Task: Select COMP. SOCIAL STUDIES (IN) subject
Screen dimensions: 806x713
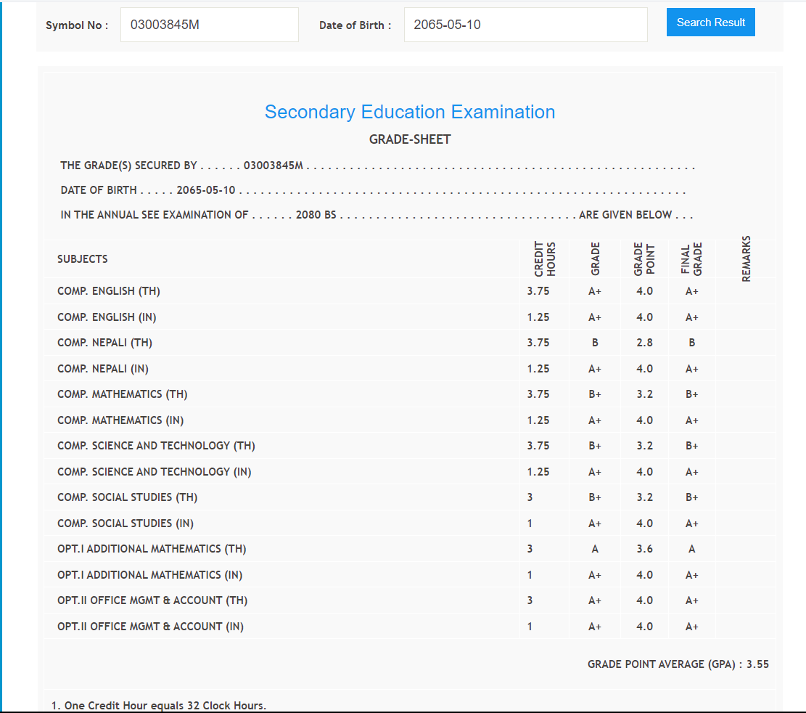Action: pyautogui.click(x=126, y=523)
